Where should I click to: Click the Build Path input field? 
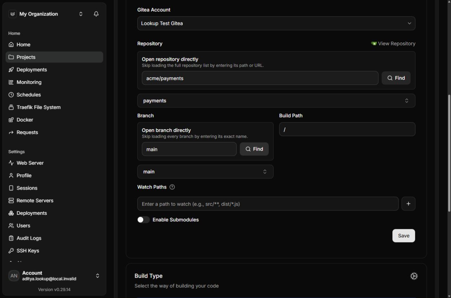pyautogui.click(x=347, y=129)
